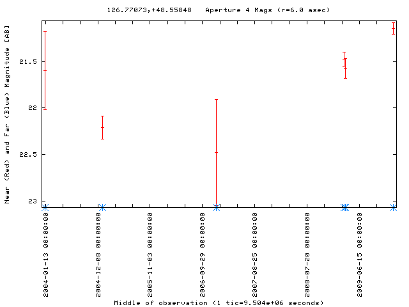Viewport: 409px width, 307px height.
Task: Select the y-axis label 'Near (Red) and Far (Blue) Magnitude [AB]'
Action: click(7, 114)
